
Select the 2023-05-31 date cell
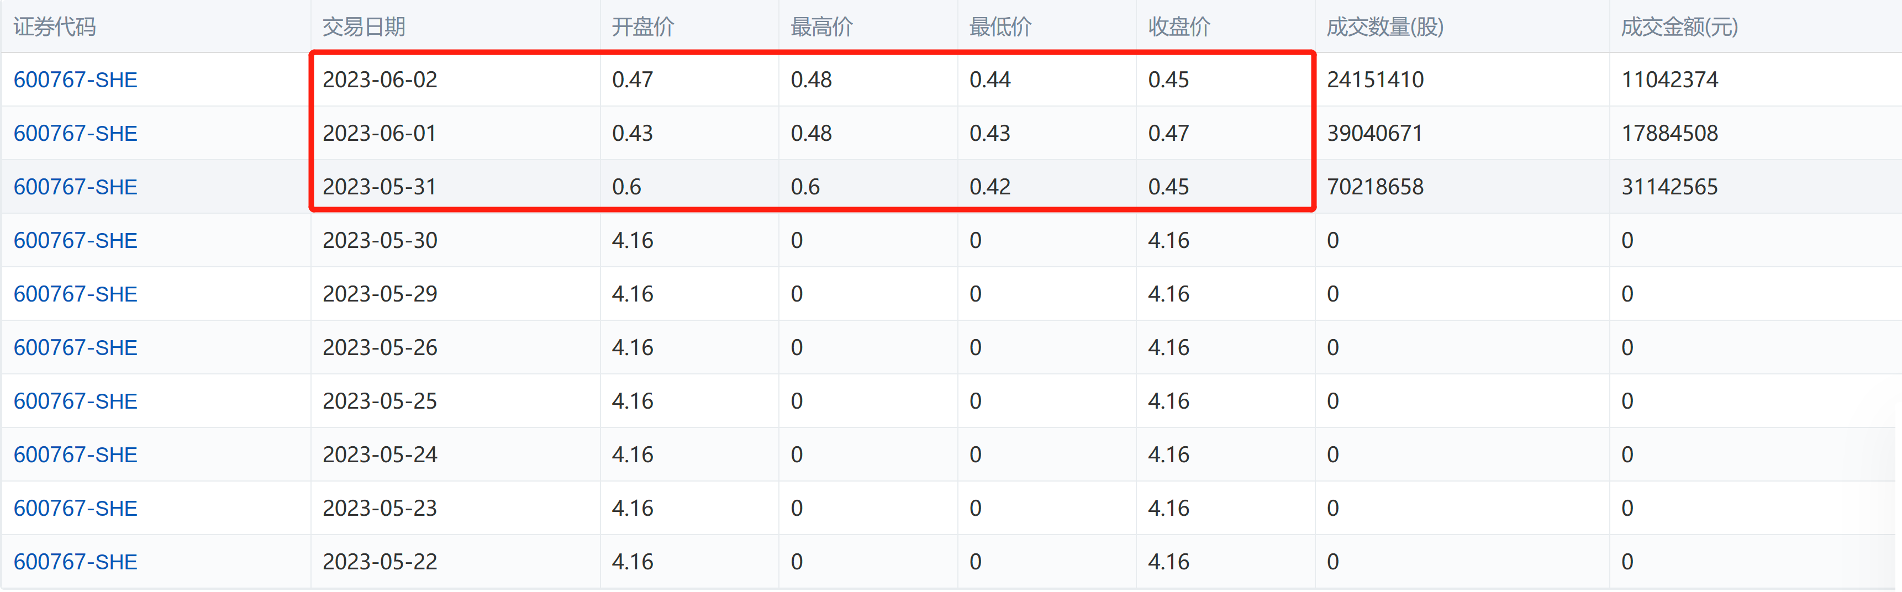(380, 187)
